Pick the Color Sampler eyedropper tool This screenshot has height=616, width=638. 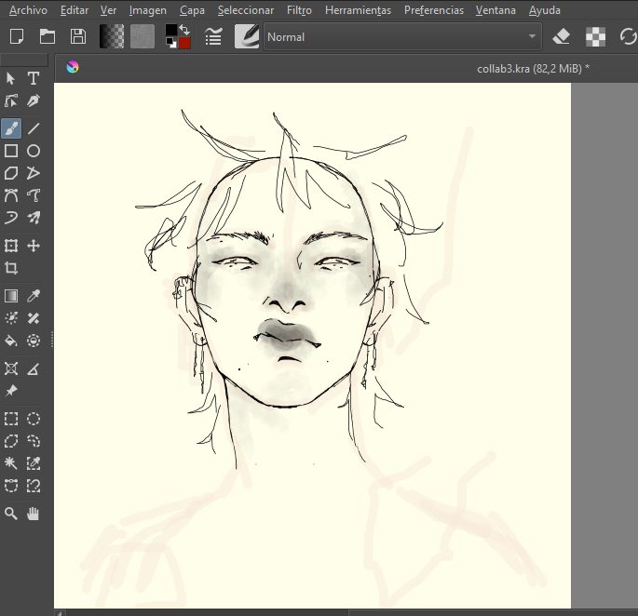34,296
